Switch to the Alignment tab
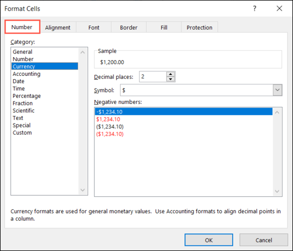Screen dimensions: 293x251 click(58, 28)
